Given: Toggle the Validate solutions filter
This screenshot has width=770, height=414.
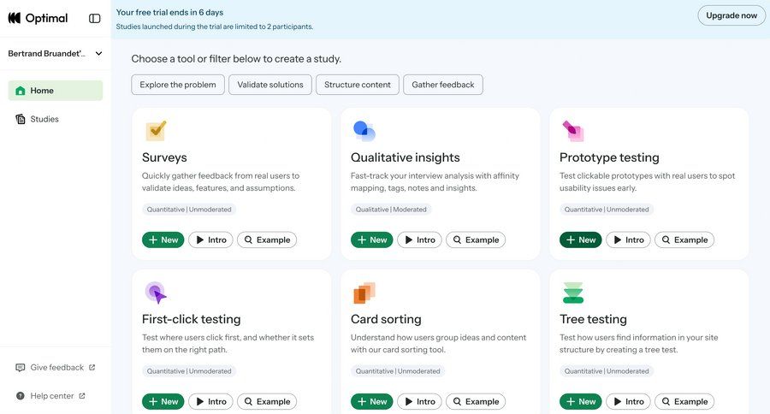Looking at the screenshot, I should click(270, 85).
